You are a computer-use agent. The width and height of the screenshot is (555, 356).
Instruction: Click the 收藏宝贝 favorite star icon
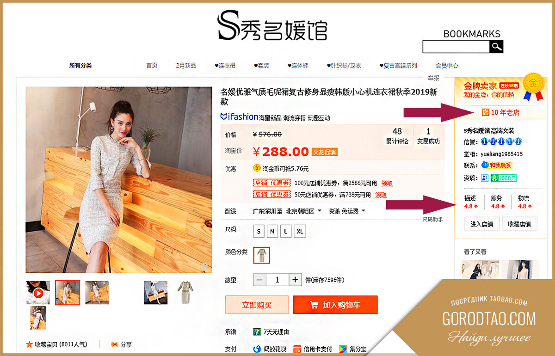coord(29,344)
